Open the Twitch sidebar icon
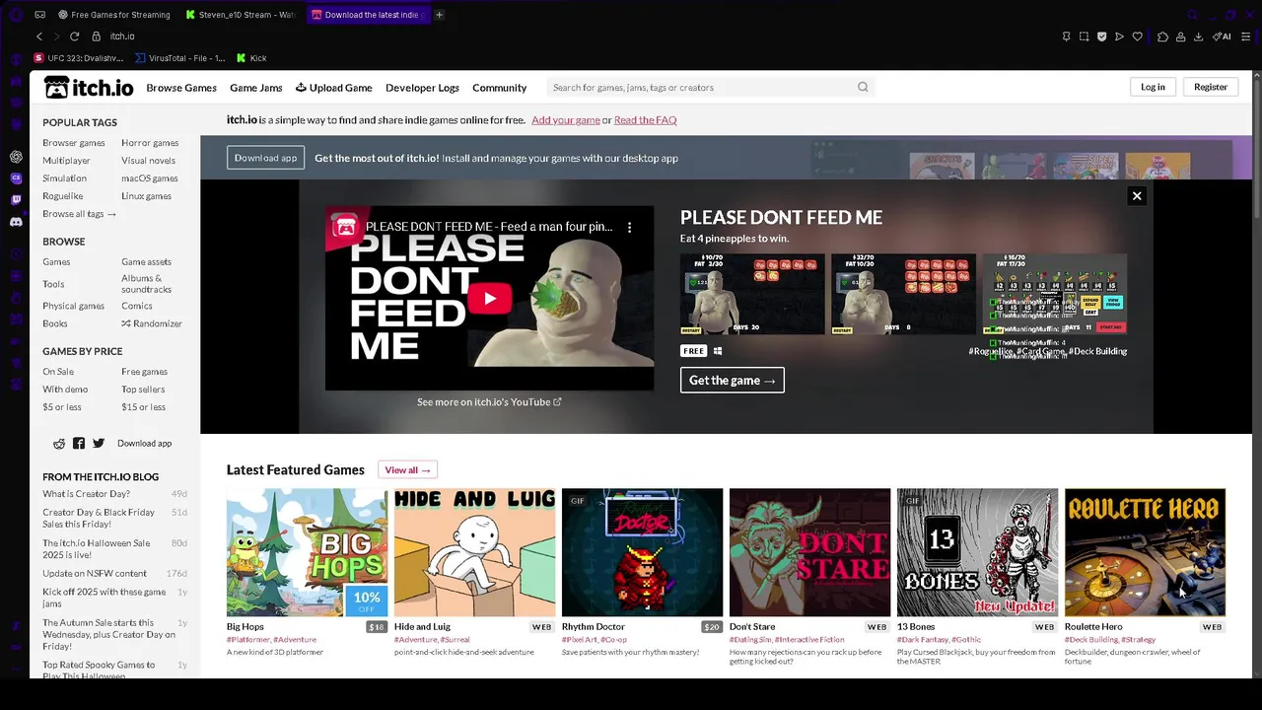The image size is (1262, 710). (16, 200)
